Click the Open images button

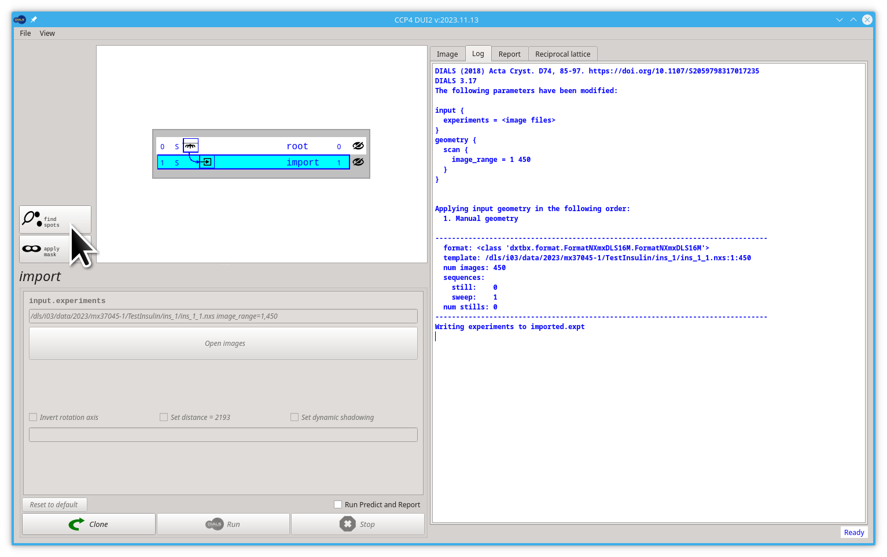click(x=223, y=344)
